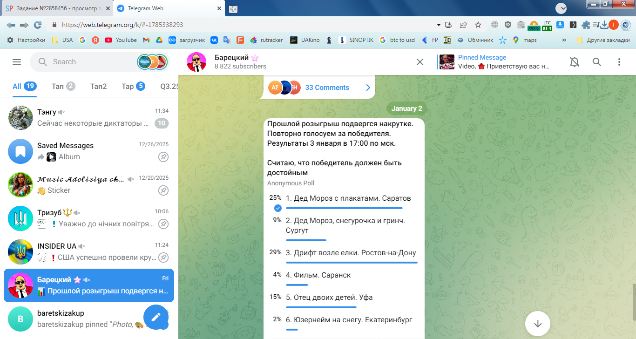The image size is (636, 339).
Task: Open the tab search chevron button
Action: 561,8
